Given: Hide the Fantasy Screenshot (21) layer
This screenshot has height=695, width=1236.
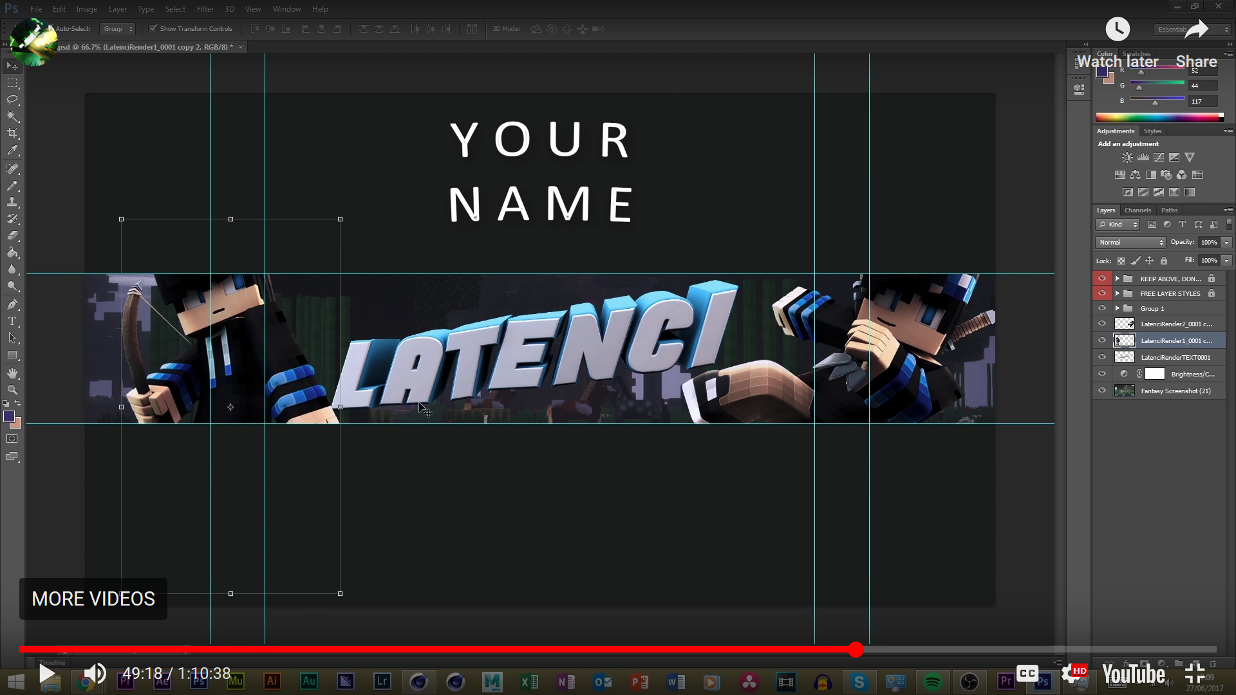Looking at the screenshot, I should click(x=1102, y=391).
